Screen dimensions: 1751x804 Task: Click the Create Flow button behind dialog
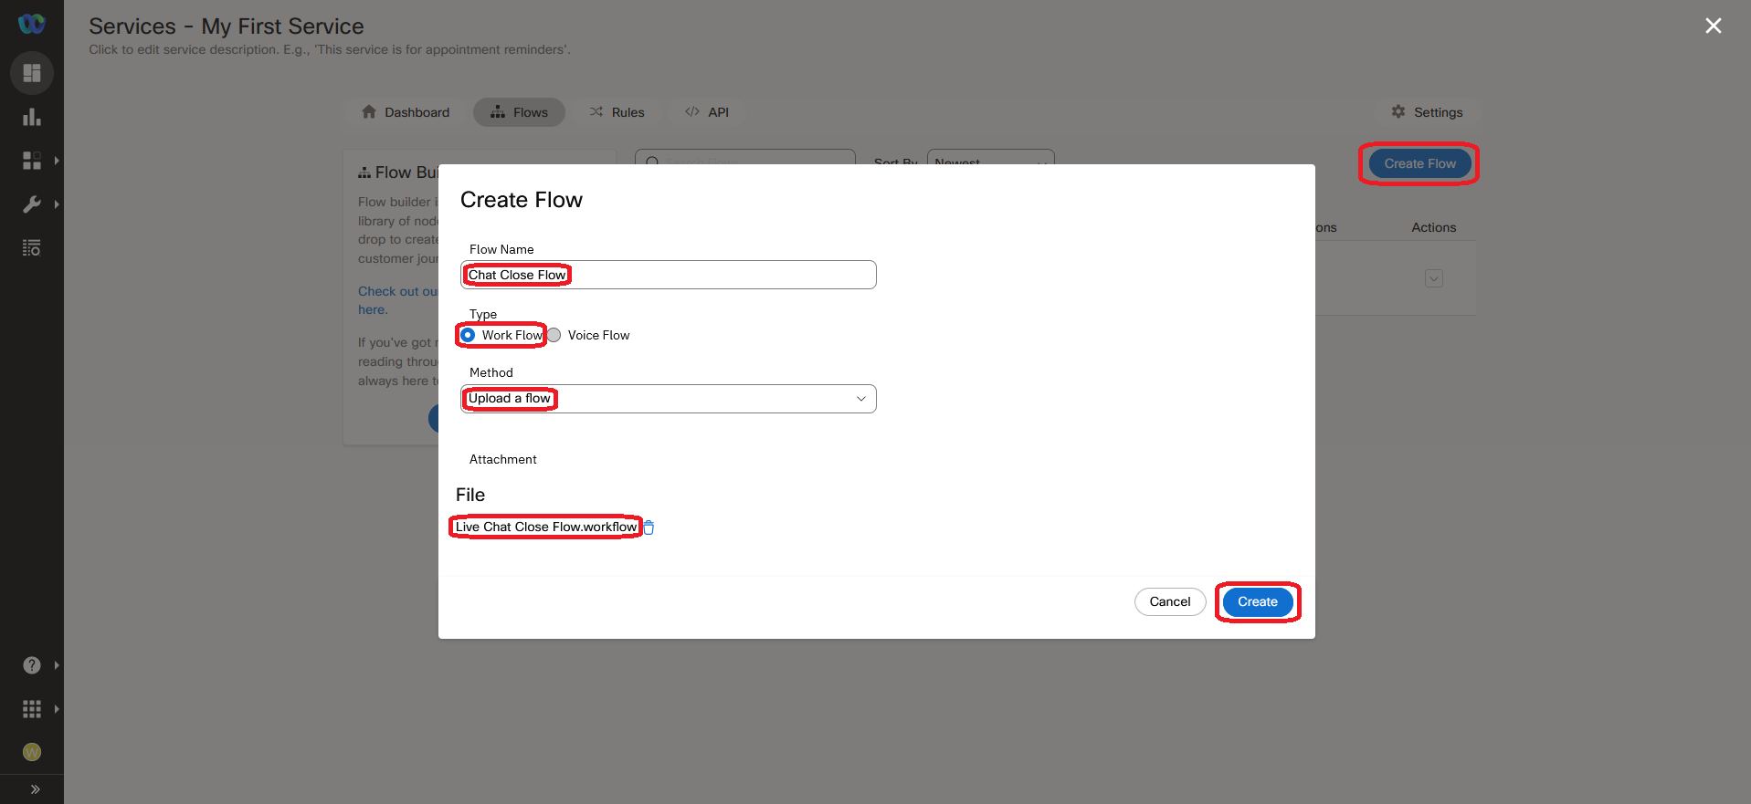(x=1419, y=164)
